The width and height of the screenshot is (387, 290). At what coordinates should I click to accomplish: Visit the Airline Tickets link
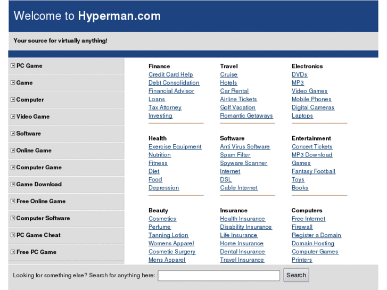(x=238, y=99)
